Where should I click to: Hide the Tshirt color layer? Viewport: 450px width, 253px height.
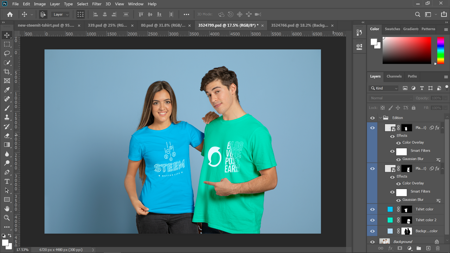[x=372, y=209]
